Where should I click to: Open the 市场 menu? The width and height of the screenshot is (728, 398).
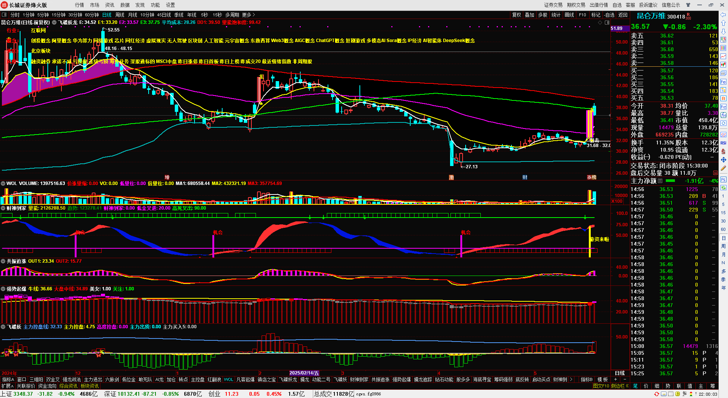95,5
